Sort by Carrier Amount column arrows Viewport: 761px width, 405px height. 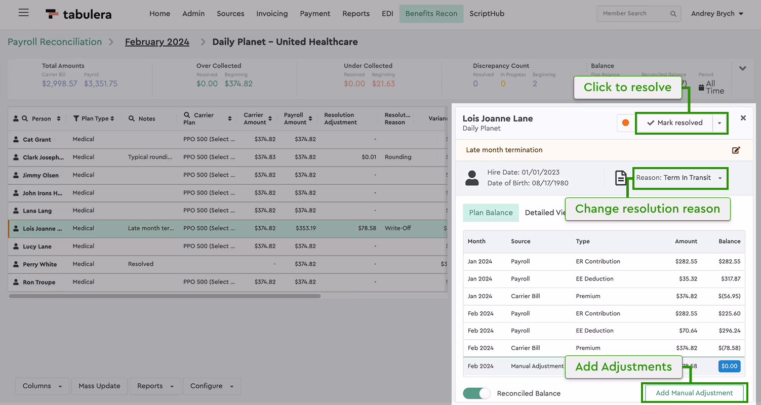pos(270,118)
